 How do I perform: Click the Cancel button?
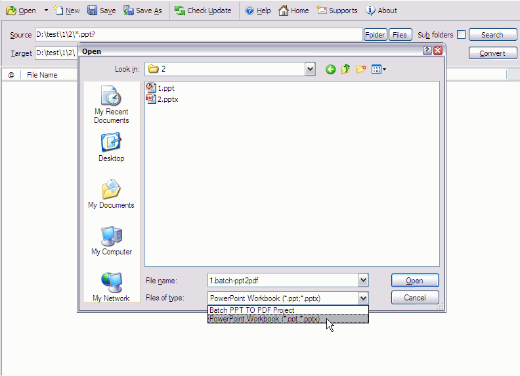pos(414,298)
